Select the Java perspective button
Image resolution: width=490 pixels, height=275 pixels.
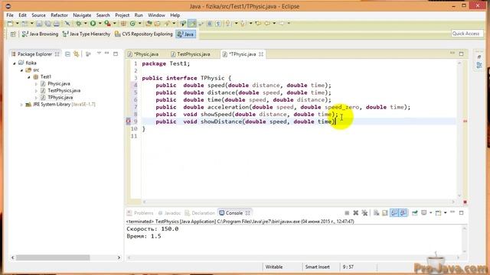click(185, 34)
